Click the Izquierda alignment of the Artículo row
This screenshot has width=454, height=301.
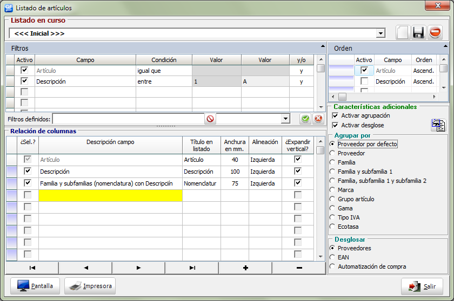click(x=265, y=160)
